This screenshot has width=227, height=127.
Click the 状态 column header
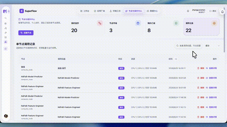point(120,59)
